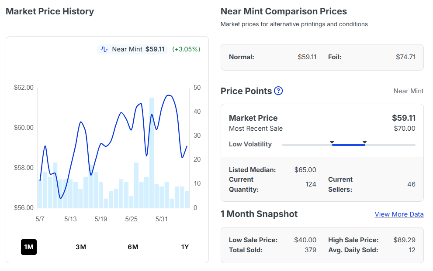Viewport: 433px width, 271px height.
Task: Show the 1Y price history
Action: 185,247
